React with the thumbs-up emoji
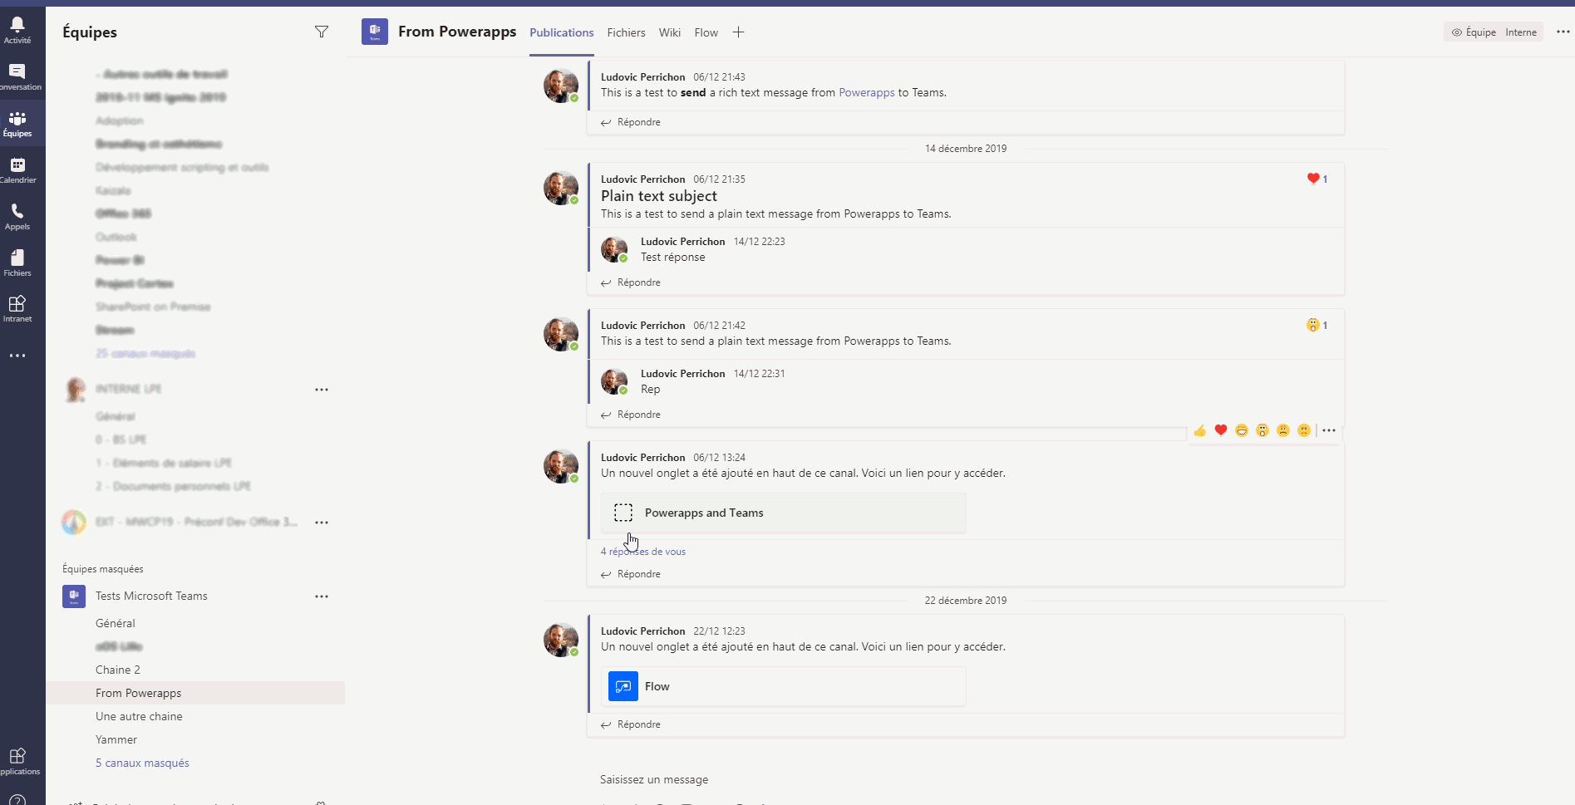 tap(1199, 430)
